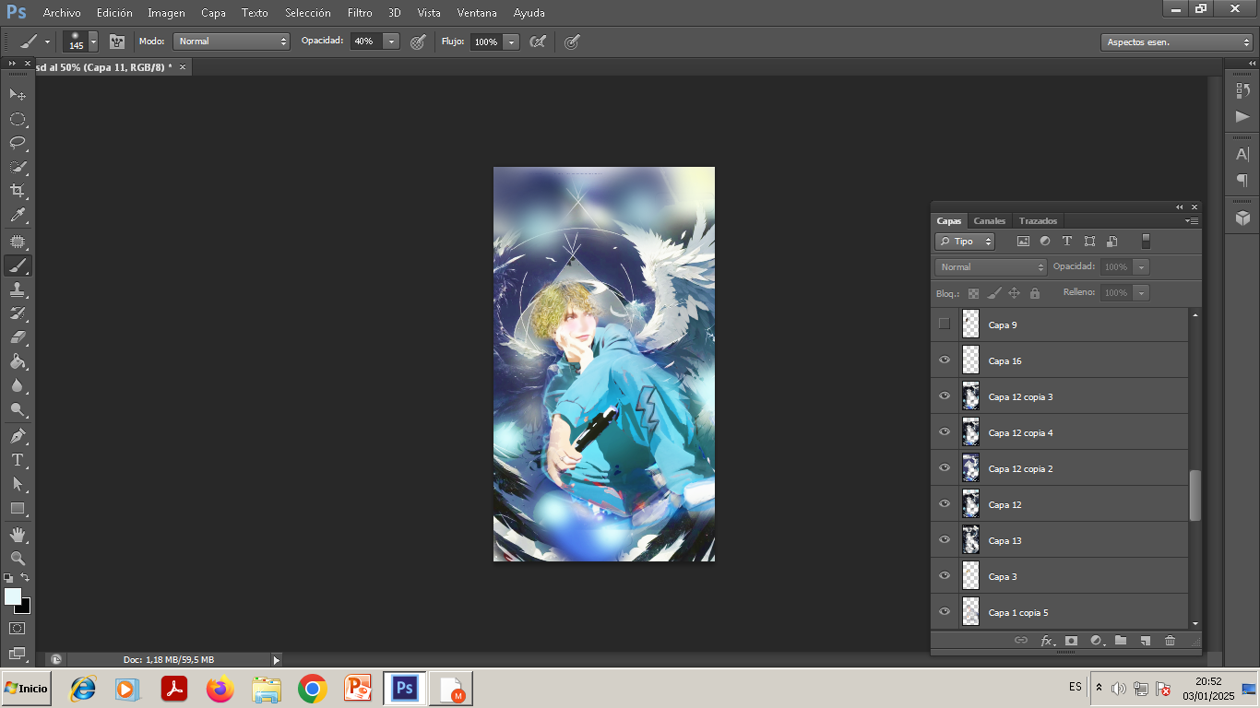
Task: Select the Pen tool
Action: [x=18, y=436]
